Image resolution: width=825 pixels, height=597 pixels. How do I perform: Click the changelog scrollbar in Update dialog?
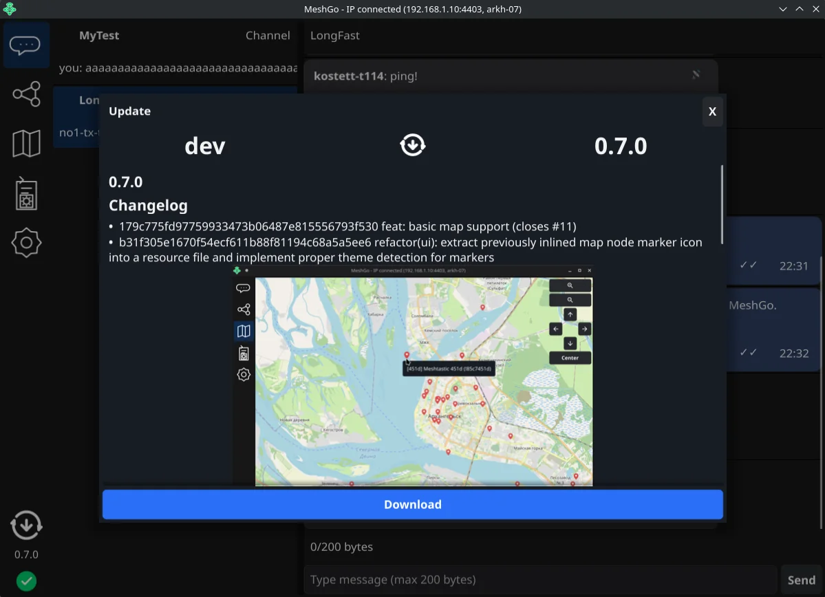tap(722, 204)
